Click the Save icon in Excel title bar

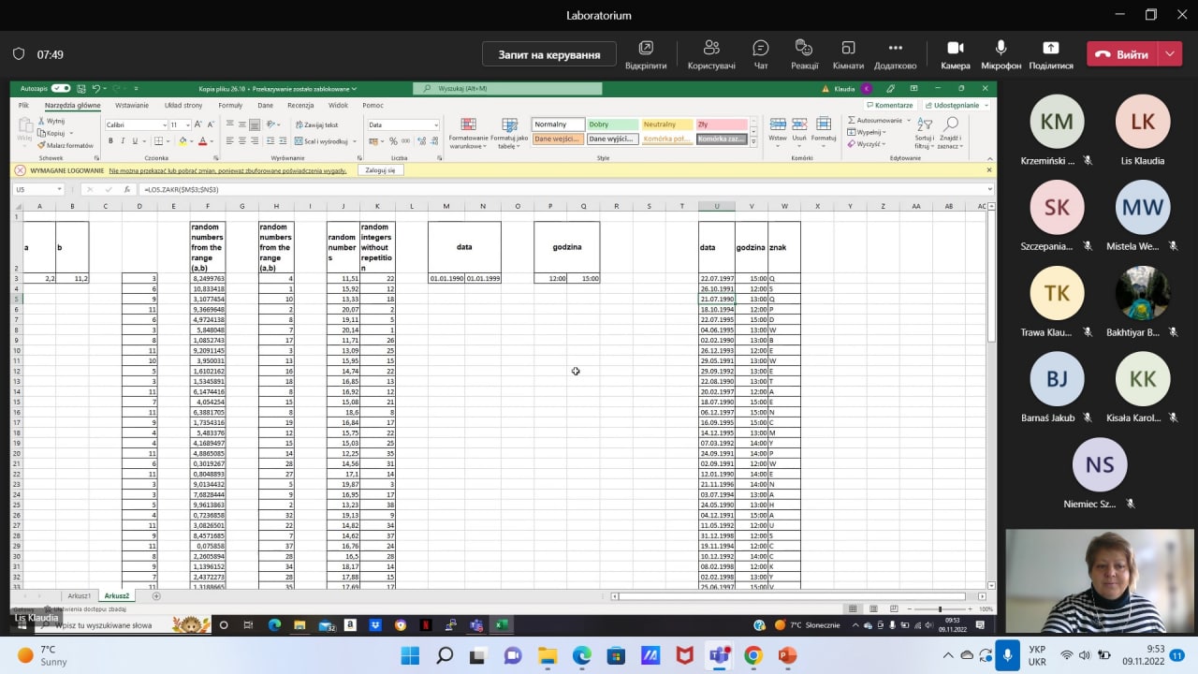coord(80,88)
